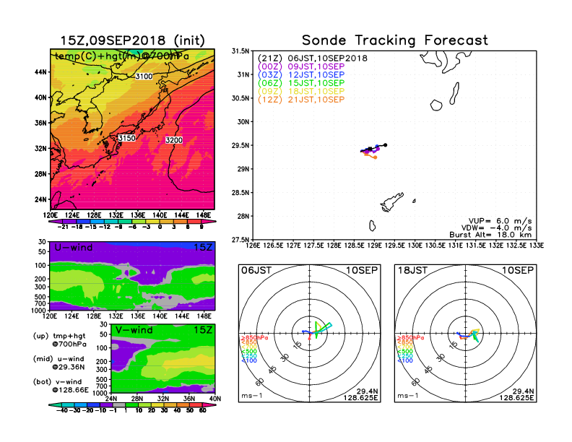Screen dimensions: 572x442
Task: Click '15Z' in the U-wind panel
Action: (x=203, y=248)
